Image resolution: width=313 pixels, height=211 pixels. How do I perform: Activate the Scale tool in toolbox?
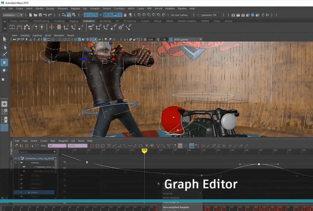pos(5,78)
